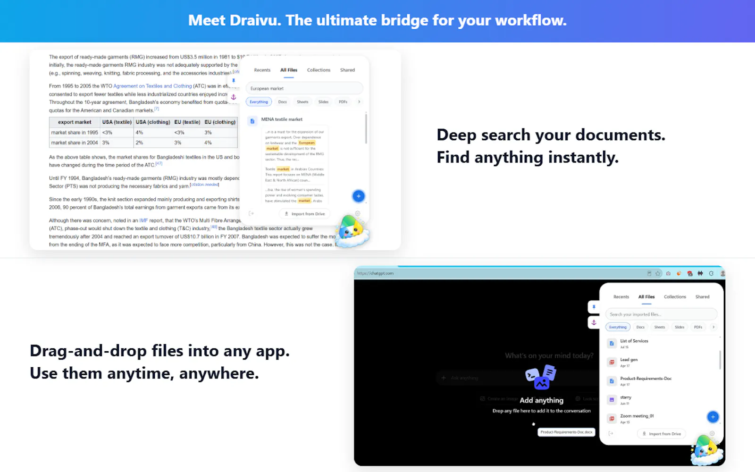Viewport: 755px width, 472px height.
Task: Click the camera extension icon in the browser toolbar
Action: point(668,273)
